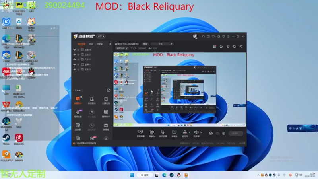Image resolution: width=318 pixels, height=179 pixels.
Task: Lock the 文本 3 layer
Action: point(78,69)
